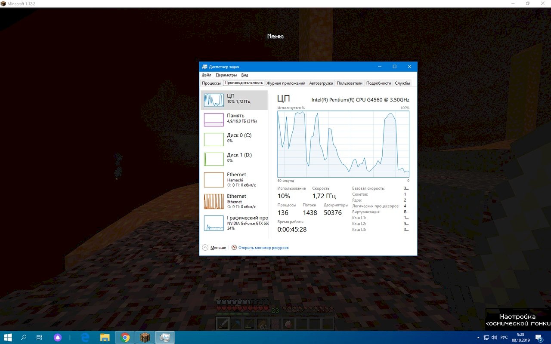Viewport: 551px width, 344px height.
Task: Open the Alice assistant purple taskbar icon
Action: [58, 338]
